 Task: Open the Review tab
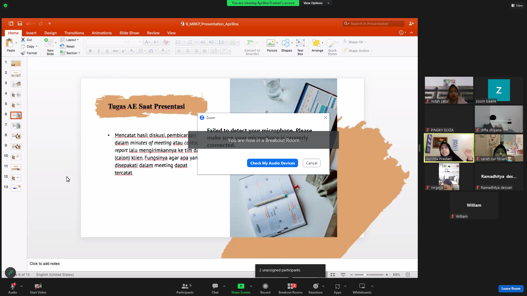click(x=153, y=33)
